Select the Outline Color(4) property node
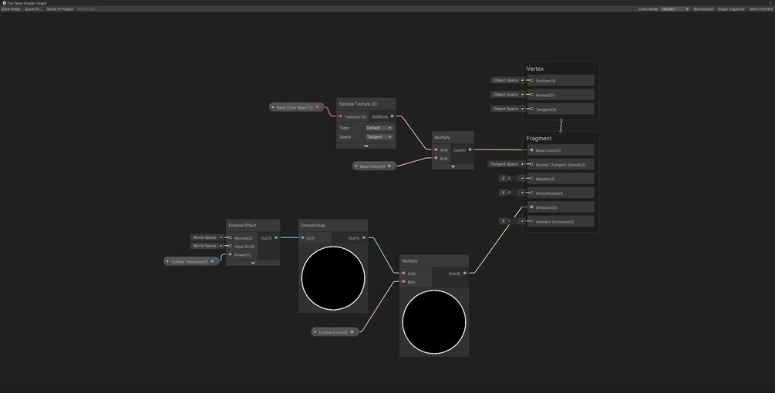775x393 pixels. pyautogui.click(x=335, y=332)
